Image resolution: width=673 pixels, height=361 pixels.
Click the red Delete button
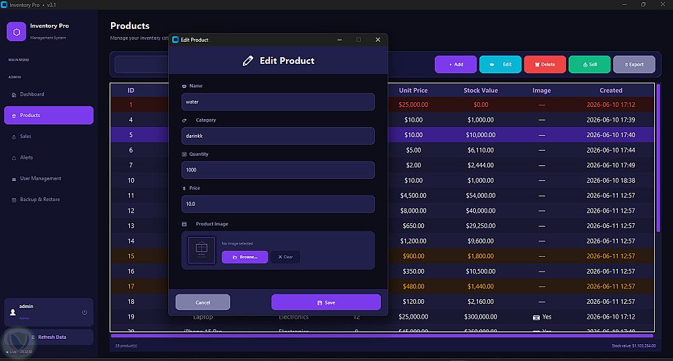click(544, 65)
